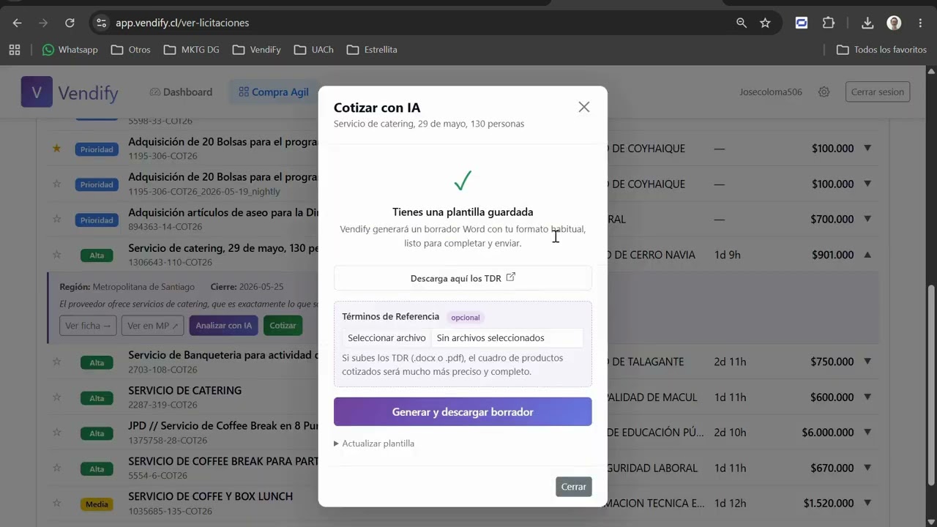Expand the $700.000 row

(867, 219)
